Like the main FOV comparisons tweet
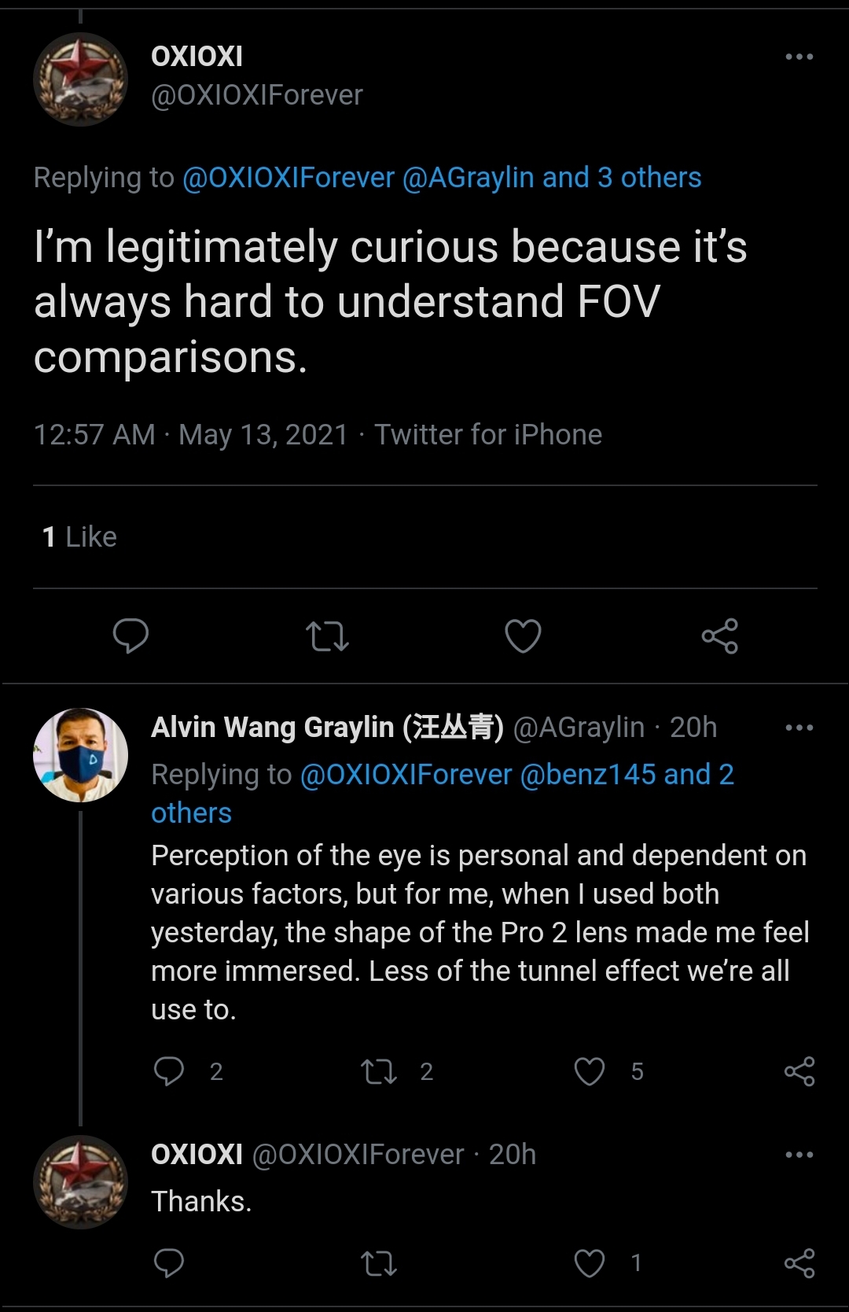This screenshot has width=849, height=1312. tap(523, 636)
